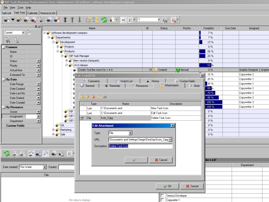Screen dimensions: 269x202
Task: Check the Seniour Developer checkbox
Action: (x=162, y=196)
